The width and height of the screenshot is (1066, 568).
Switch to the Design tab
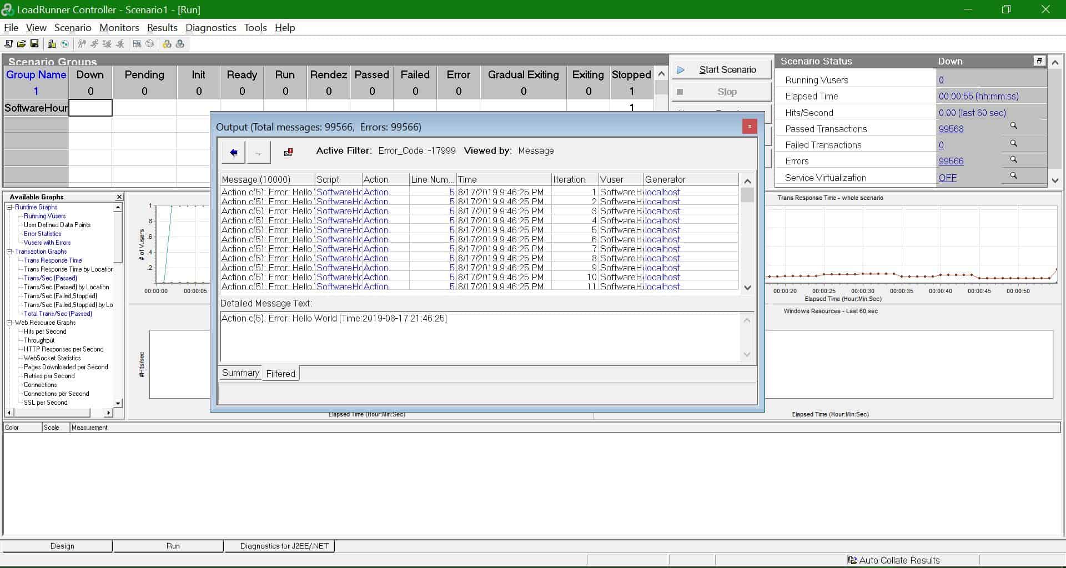pyautogui.click(x=62, y=546)
